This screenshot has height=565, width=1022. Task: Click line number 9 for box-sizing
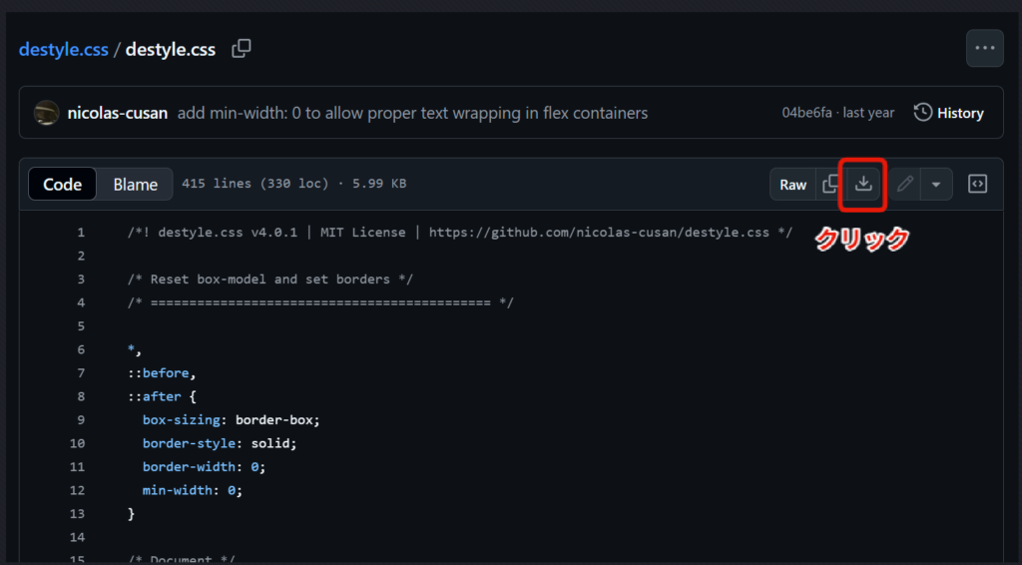(81, 419)
